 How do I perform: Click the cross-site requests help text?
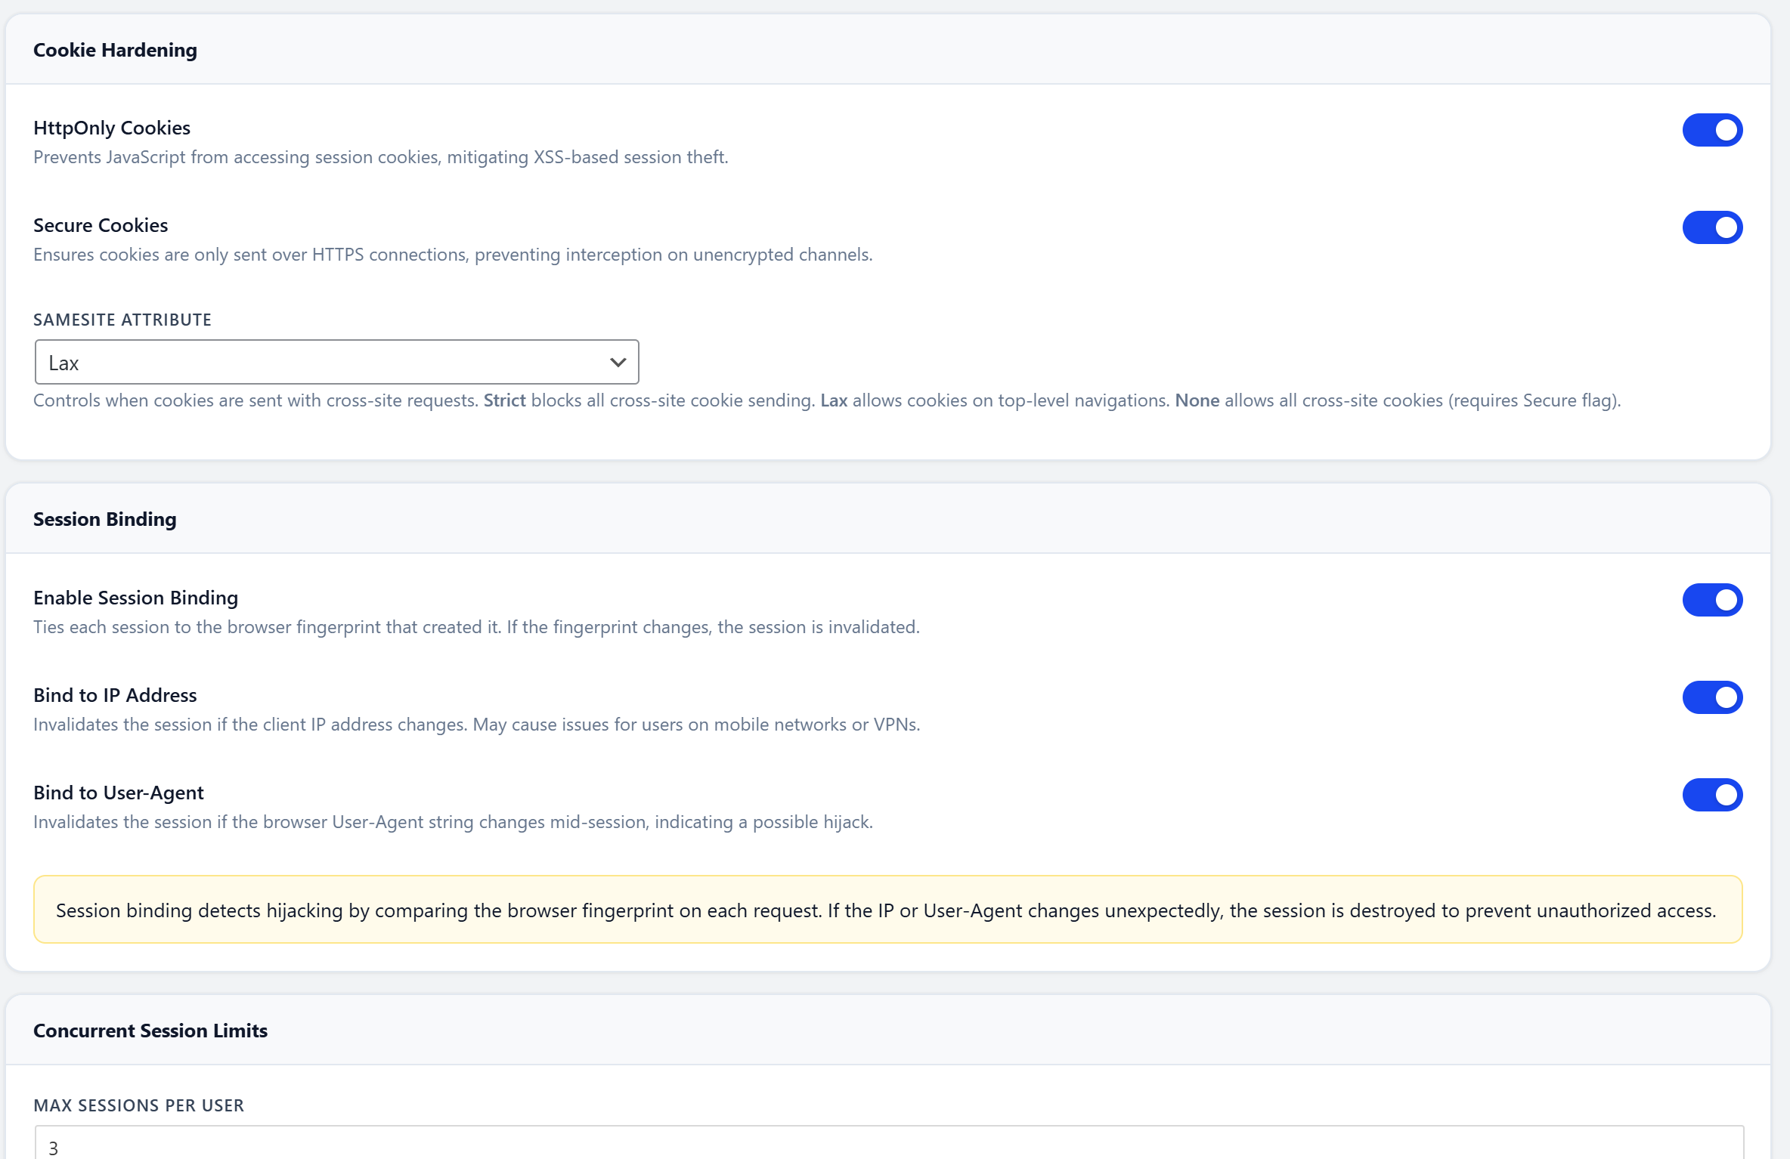[x=827, y=400]
